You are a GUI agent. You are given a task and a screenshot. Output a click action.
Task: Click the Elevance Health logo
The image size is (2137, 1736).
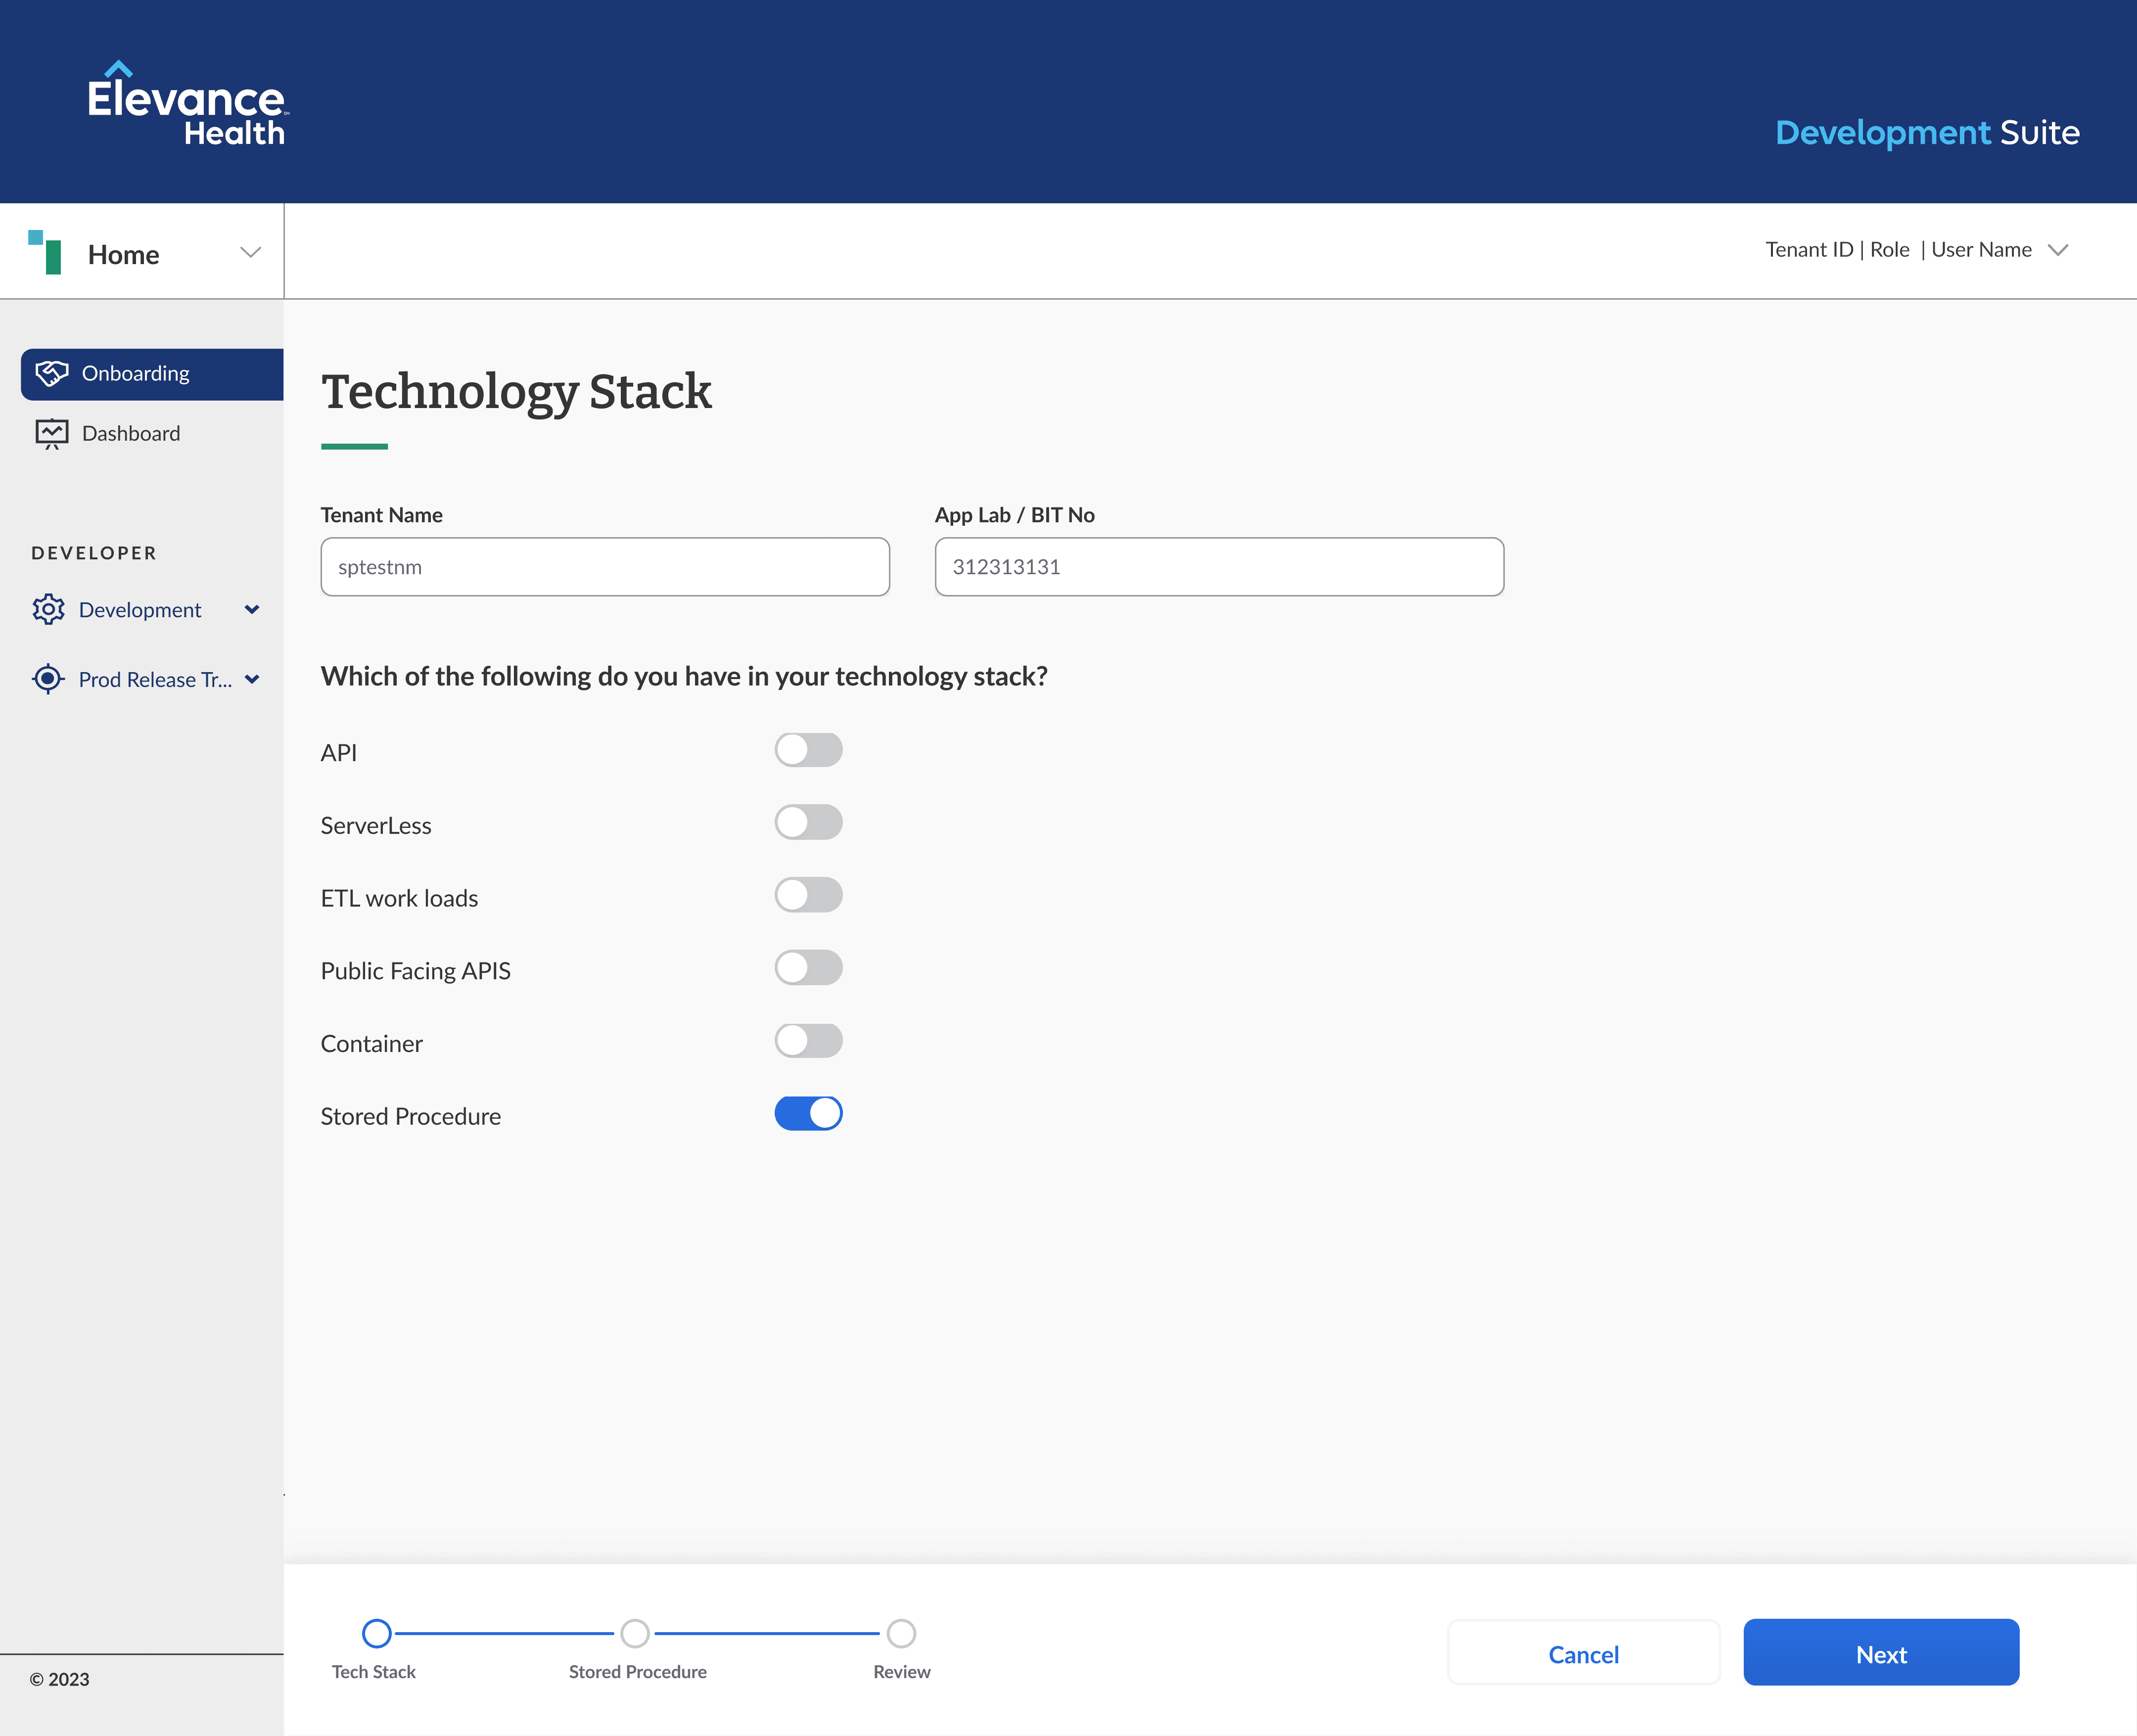(x=187, y=104)
